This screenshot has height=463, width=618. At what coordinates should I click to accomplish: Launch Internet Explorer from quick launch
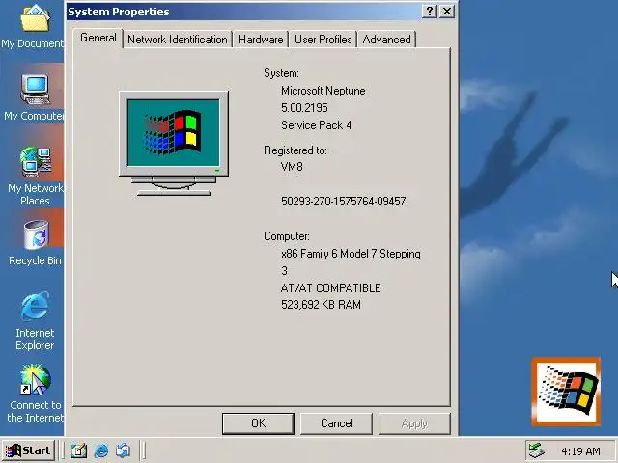tap(101, 450)
